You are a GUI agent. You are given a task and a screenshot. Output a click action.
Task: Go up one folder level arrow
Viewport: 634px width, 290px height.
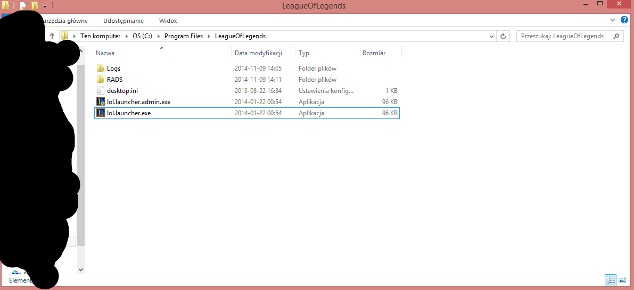(x=52, y=36)
